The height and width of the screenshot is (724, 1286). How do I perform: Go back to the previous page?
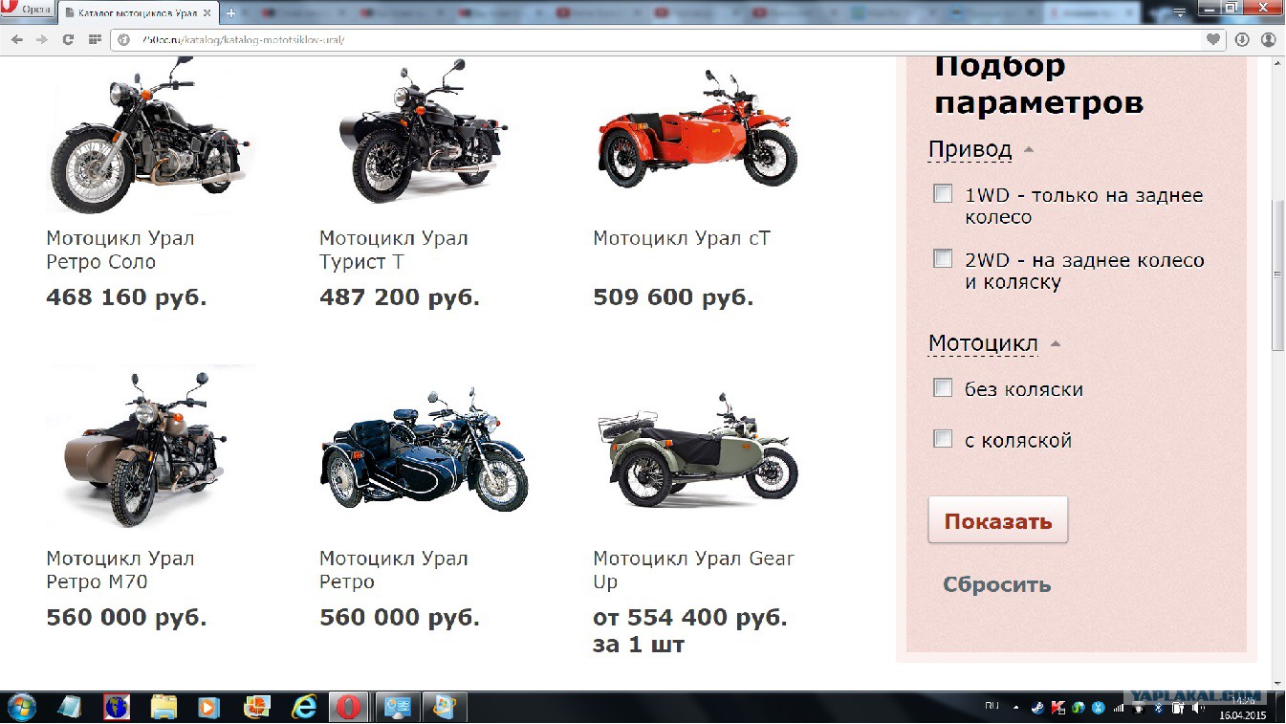point(17,39)
